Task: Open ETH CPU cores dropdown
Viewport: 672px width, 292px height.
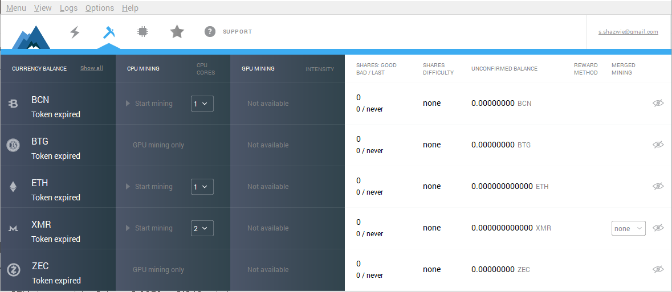Action: coord(202,187)
